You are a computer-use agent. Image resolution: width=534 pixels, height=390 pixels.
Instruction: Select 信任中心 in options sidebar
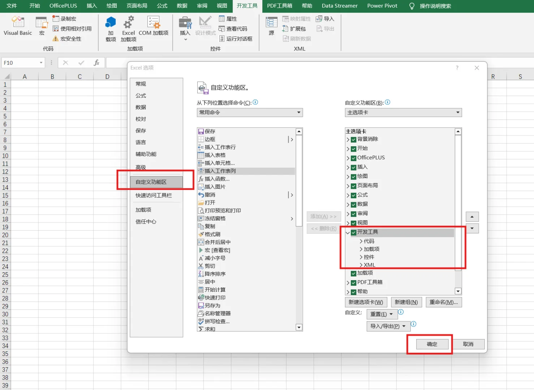click(x=156, y=222)
